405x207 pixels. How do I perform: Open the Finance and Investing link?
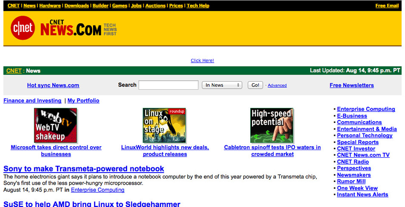(32, 100)
